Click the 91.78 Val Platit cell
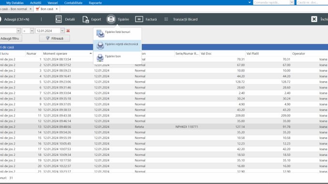The image size is (328, 184). tap(286, 127)
